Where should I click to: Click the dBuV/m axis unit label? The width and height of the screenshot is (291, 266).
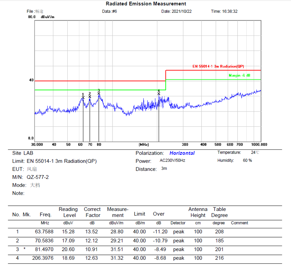pos(47,17)
